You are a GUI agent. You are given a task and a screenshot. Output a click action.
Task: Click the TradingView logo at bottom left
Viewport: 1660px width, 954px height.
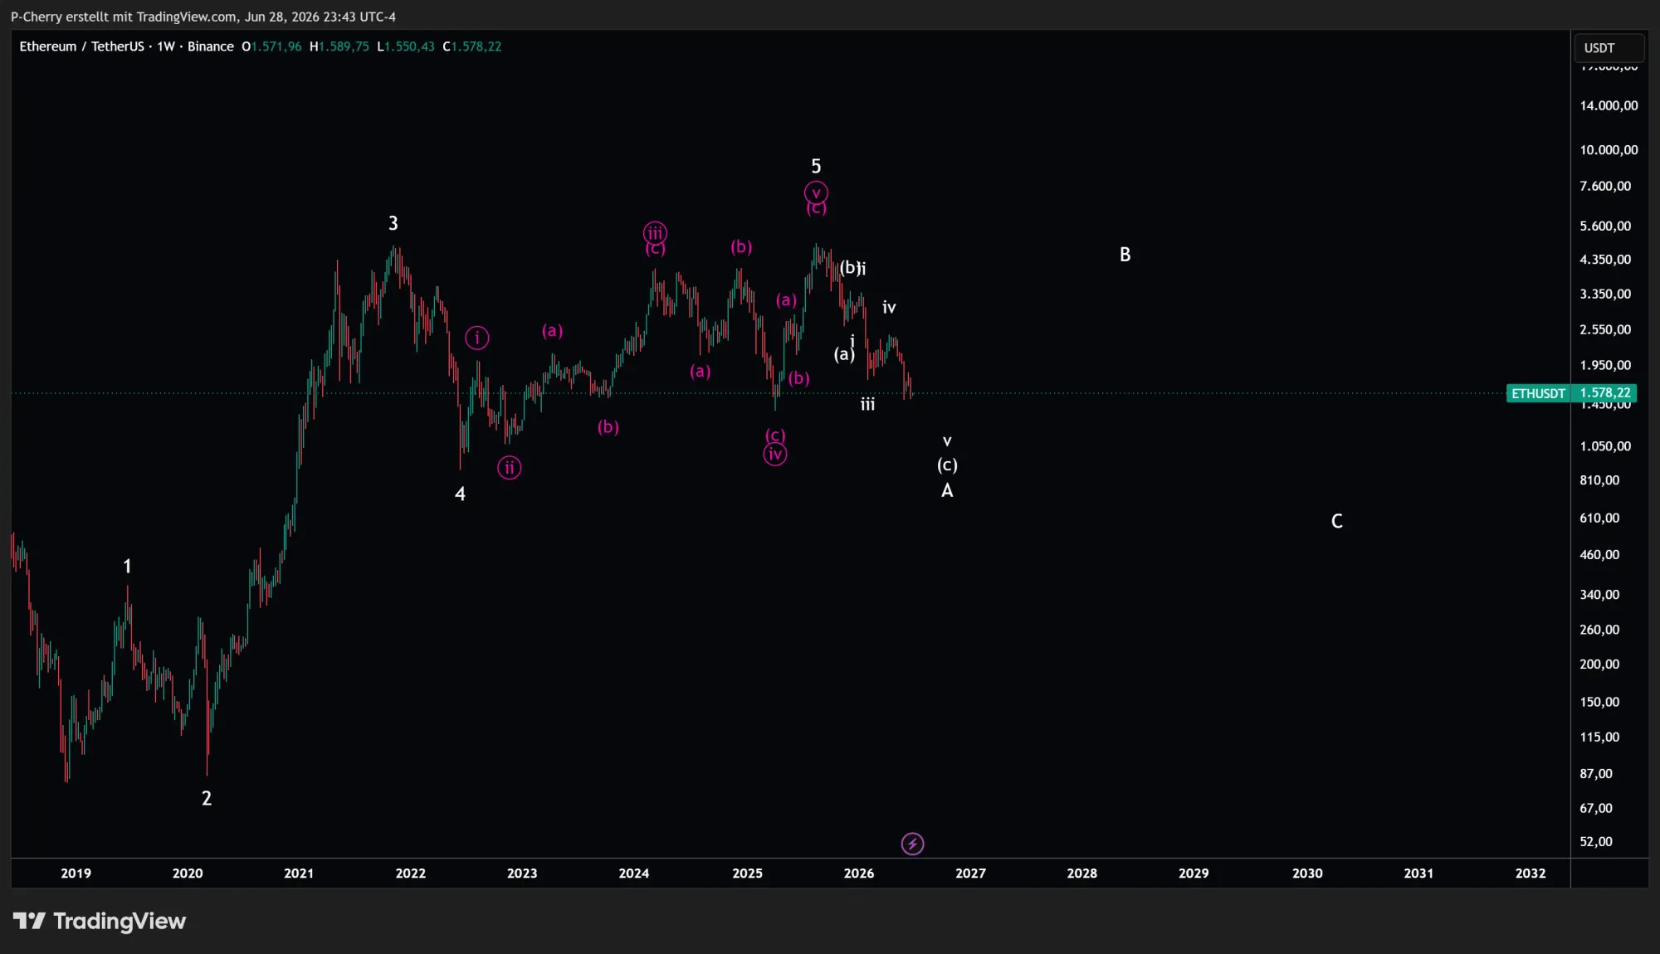tap(99, 921)
